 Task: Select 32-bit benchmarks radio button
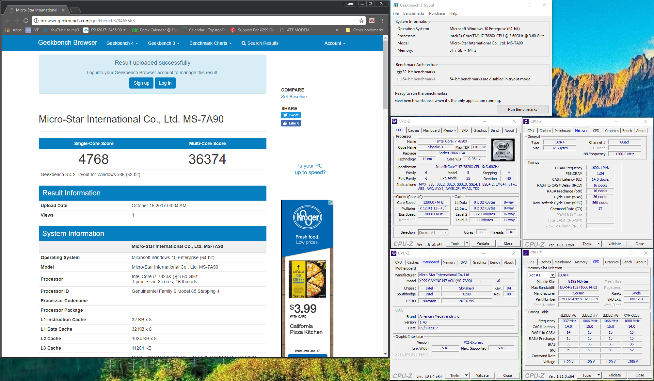(399, 72)
